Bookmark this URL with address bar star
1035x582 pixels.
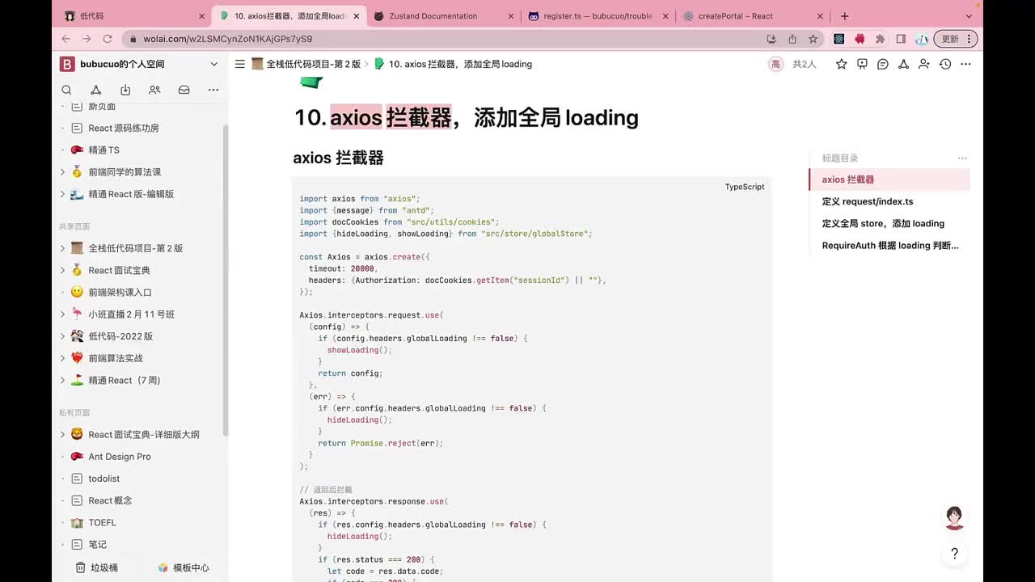(813, 39)
